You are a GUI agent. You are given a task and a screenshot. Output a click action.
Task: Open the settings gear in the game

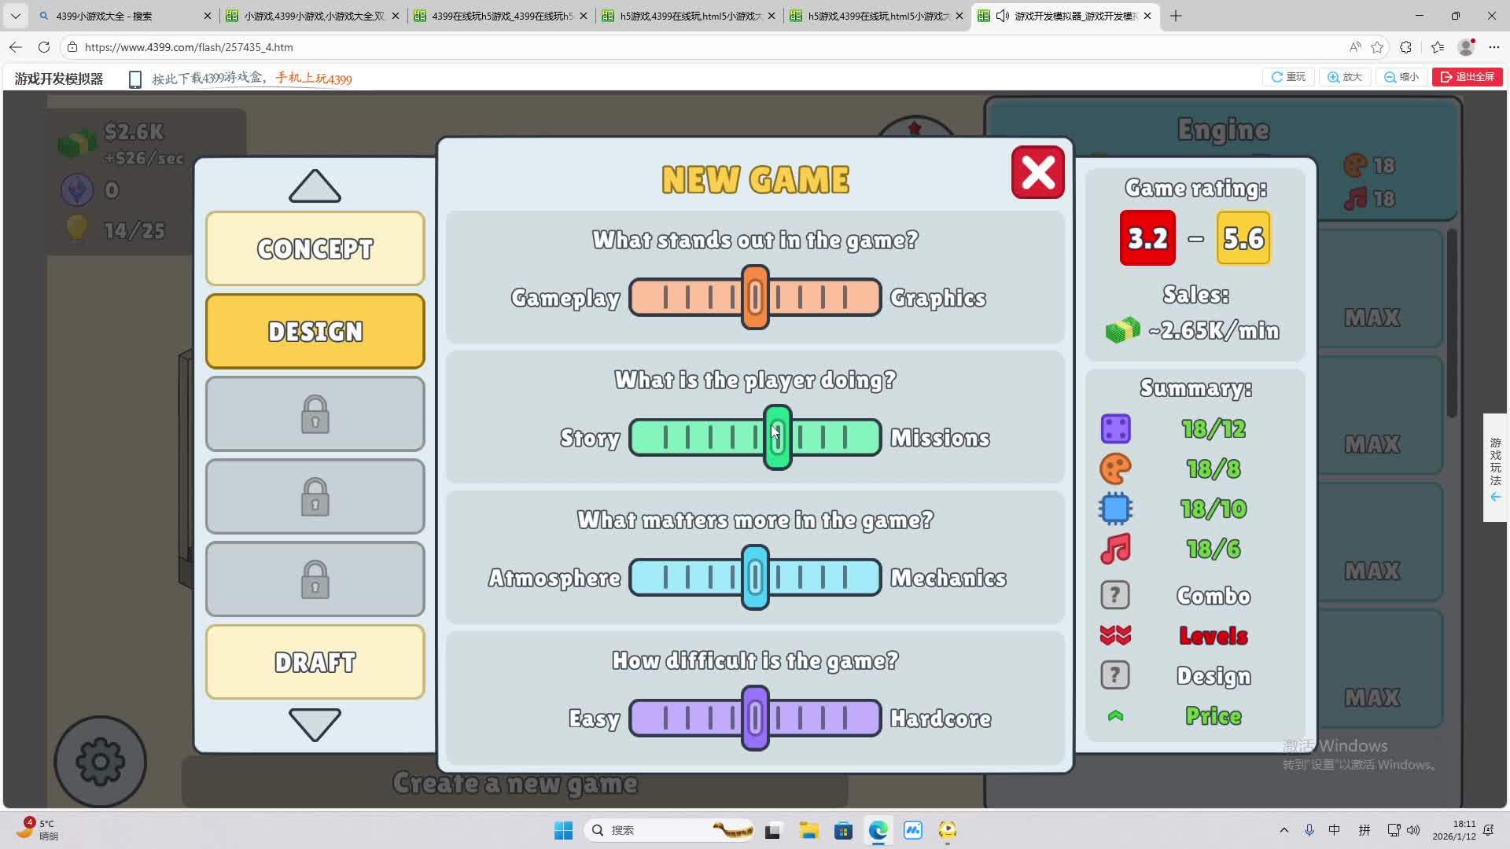click(x=100, y=761)
